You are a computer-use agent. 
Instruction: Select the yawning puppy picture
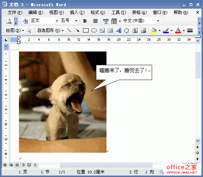[x=63, y=102]
